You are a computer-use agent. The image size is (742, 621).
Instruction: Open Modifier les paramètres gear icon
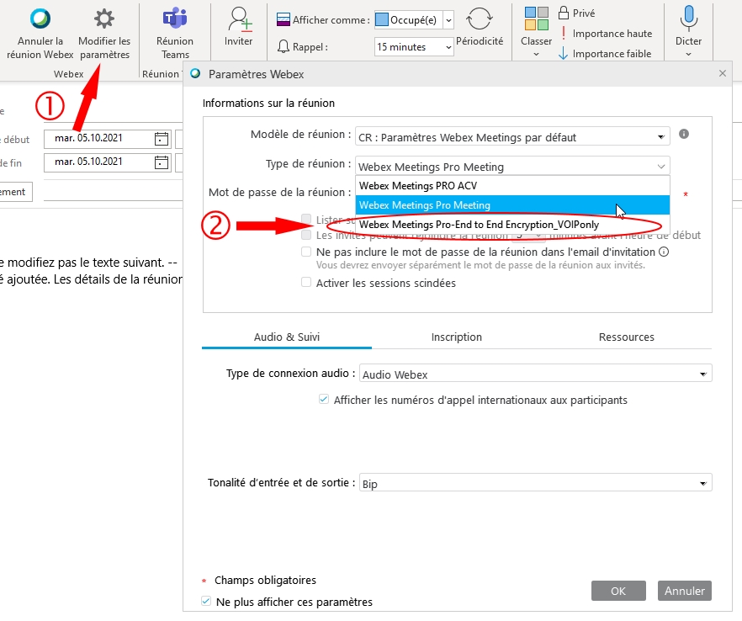point(104,19)
